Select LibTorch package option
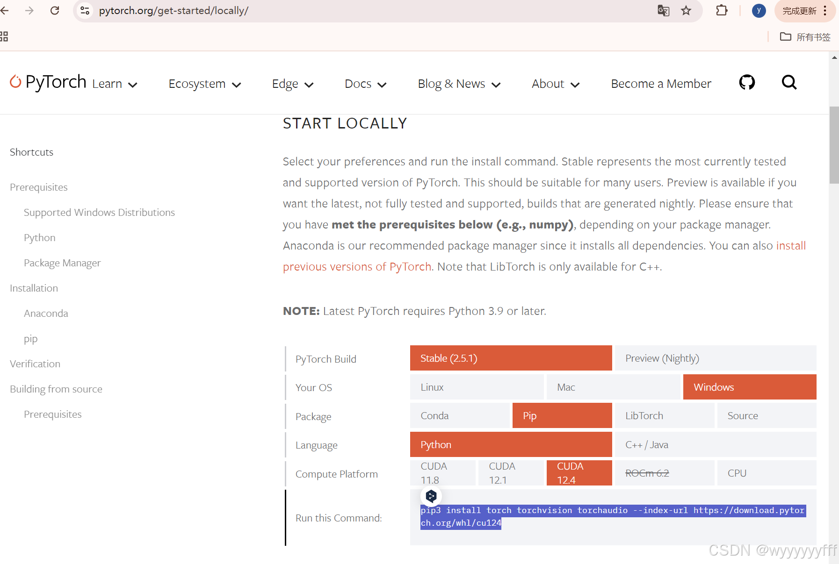Viewport: 839px width, 564px height. pyautogui.click(x=665, y=415)
